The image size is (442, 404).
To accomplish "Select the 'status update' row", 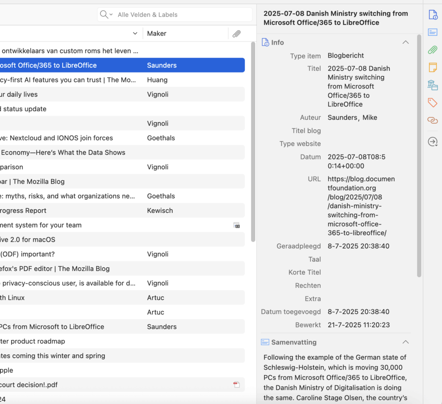I will tap(122, 109).
